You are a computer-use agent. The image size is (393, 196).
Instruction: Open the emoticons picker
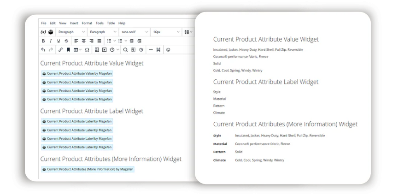click(x=168, y=50)
